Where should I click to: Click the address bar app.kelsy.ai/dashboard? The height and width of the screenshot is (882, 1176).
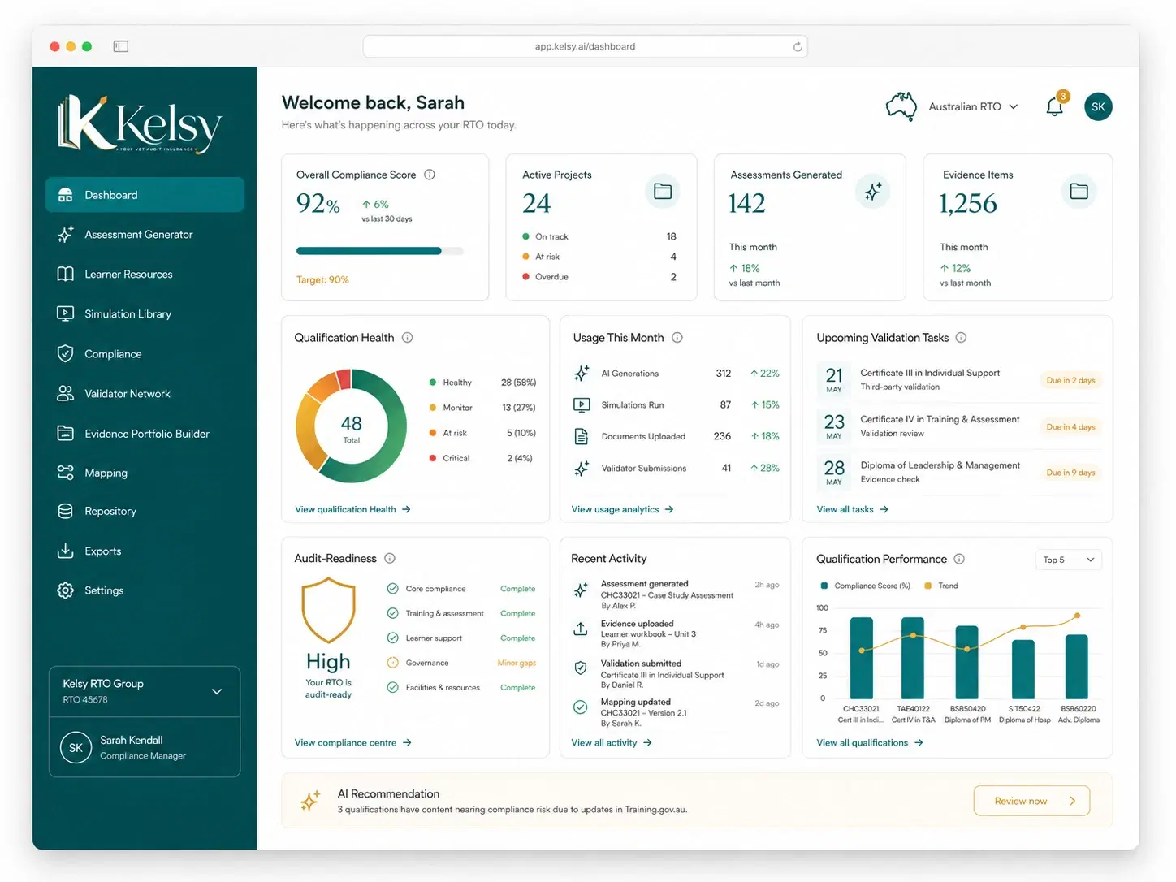(585, 46)
